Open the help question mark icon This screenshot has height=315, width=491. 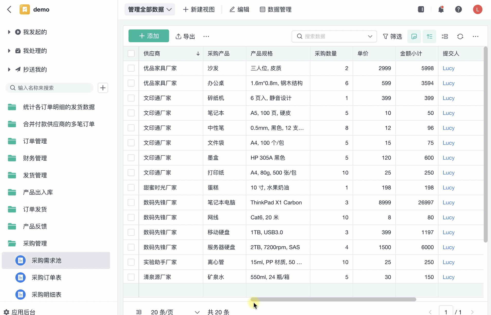tap(458, 10)
